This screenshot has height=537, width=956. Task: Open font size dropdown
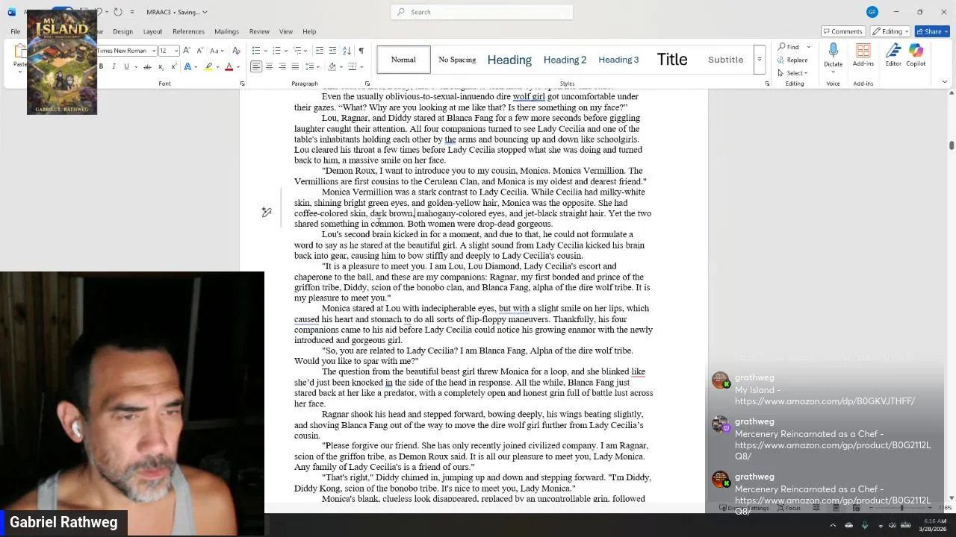click(x=177, y=51)
